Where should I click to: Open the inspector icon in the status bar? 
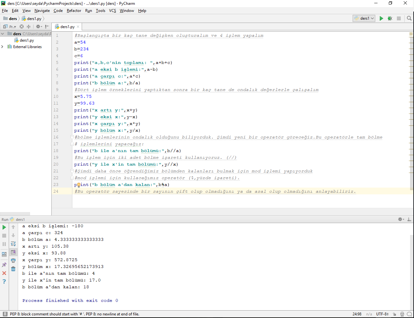pyautogui.click(x=402, y=314)
